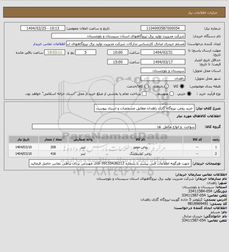The image size is (229, 252).
Task: Click the 1404/03/10 date in row 2
Action: 24,154
